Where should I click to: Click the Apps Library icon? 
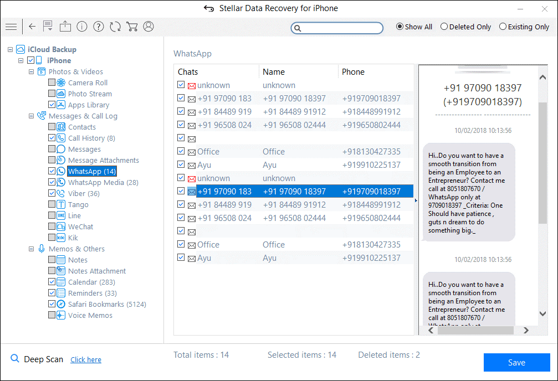pos(61,105)
